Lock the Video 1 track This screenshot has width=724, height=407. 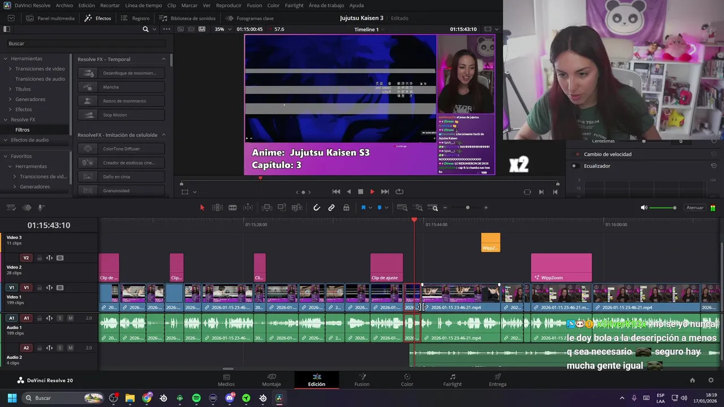pyautogui.click(x=40, y=288)
